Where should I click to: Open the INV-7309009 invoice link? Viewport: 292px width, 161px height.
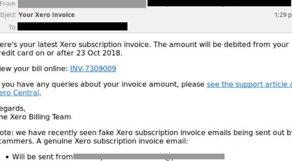[x=93, y=69]
